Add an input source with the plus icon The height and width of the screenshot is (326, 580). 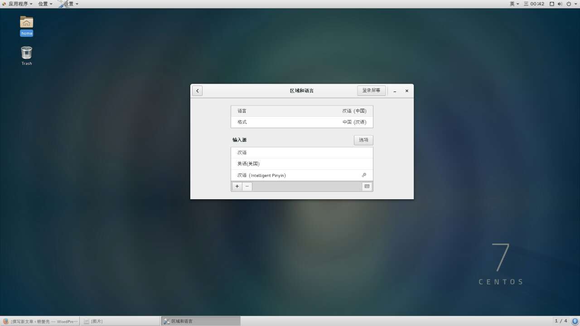click(237, 186)
